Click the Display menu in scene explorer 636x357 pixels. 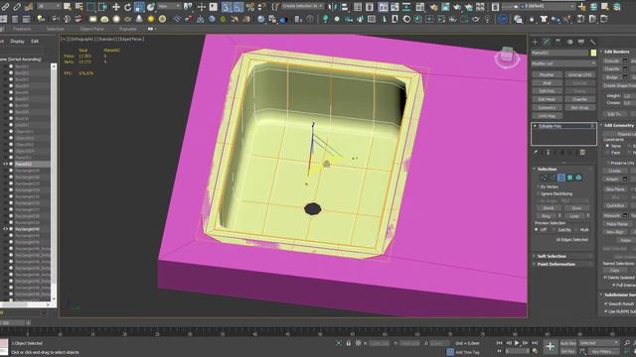point(18,42)
